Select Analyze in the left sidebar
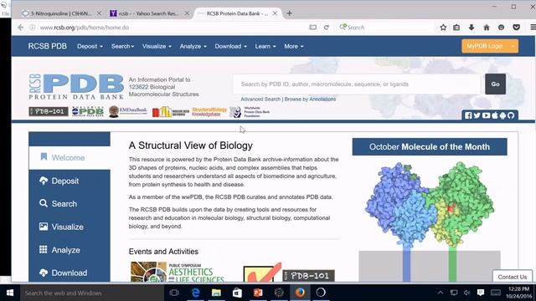The width and height of the screenshot is (536, 301). click(x=70, y=250)
